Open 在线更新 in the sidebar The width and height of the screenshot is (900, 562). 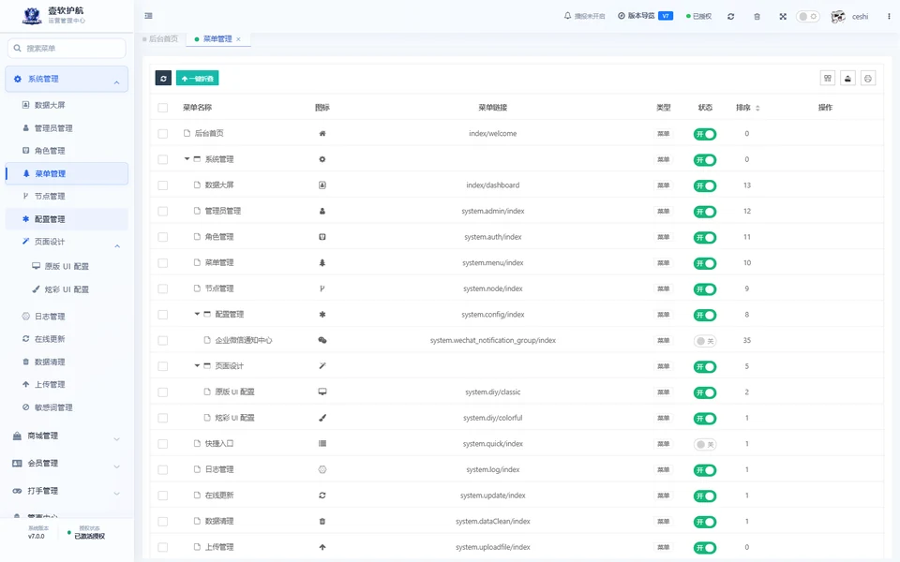pos(67,339)
